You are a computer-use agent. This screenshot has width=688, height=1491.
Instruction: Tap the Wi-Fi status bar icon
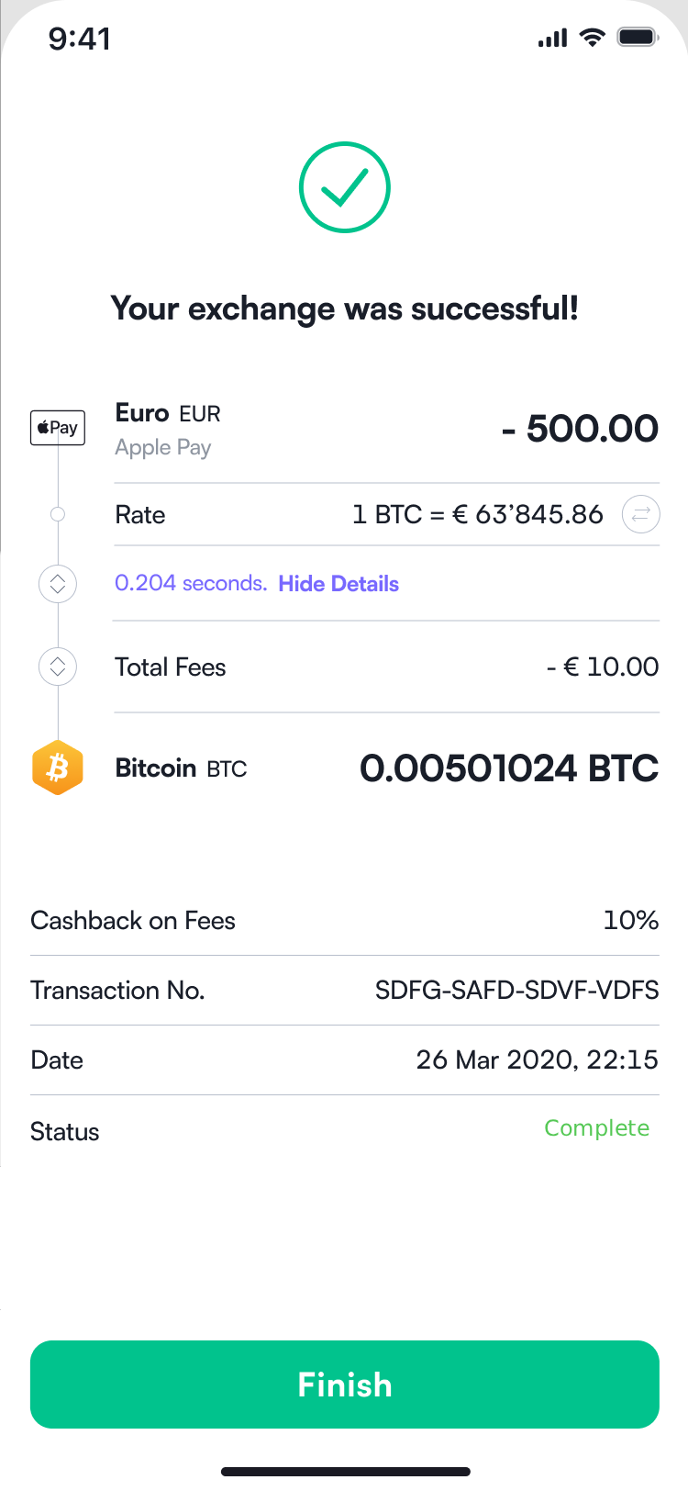[594, 38]
